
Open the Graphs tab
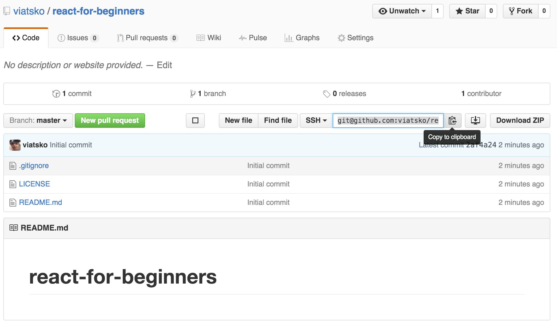(302, 38)
